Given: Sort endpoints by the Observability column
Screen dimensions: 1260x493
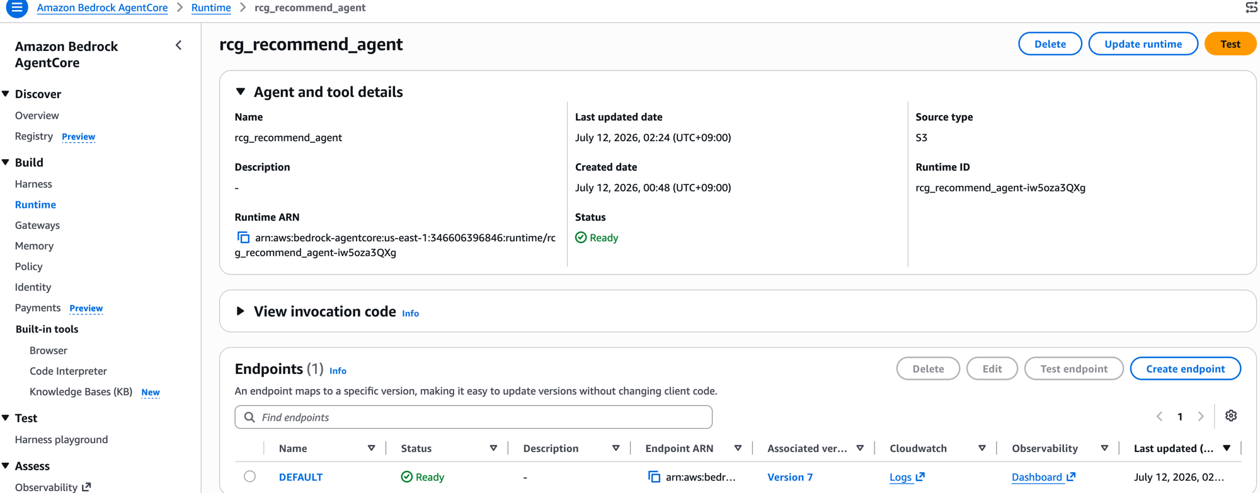Looking at the screenshot, I should pos(1104,448).
